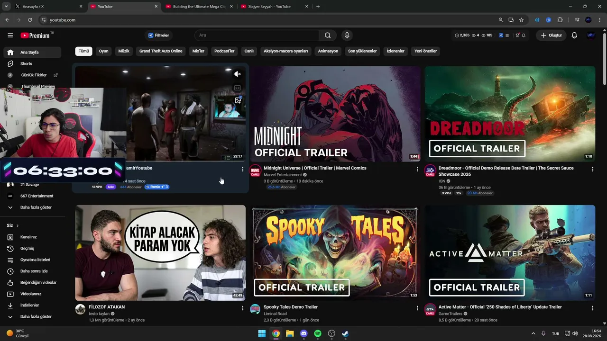The height and width of the screenshot is (341, 607).
Task: Select the Grand Theft Auto Online chip
Action: (x=161, y=51)
